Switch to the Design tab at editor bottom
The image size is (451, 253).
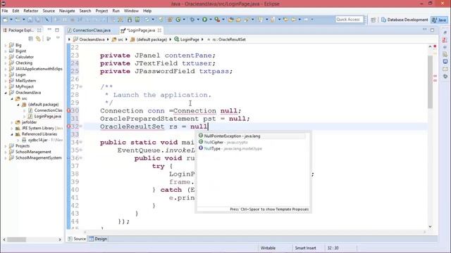tap(98, 239)
